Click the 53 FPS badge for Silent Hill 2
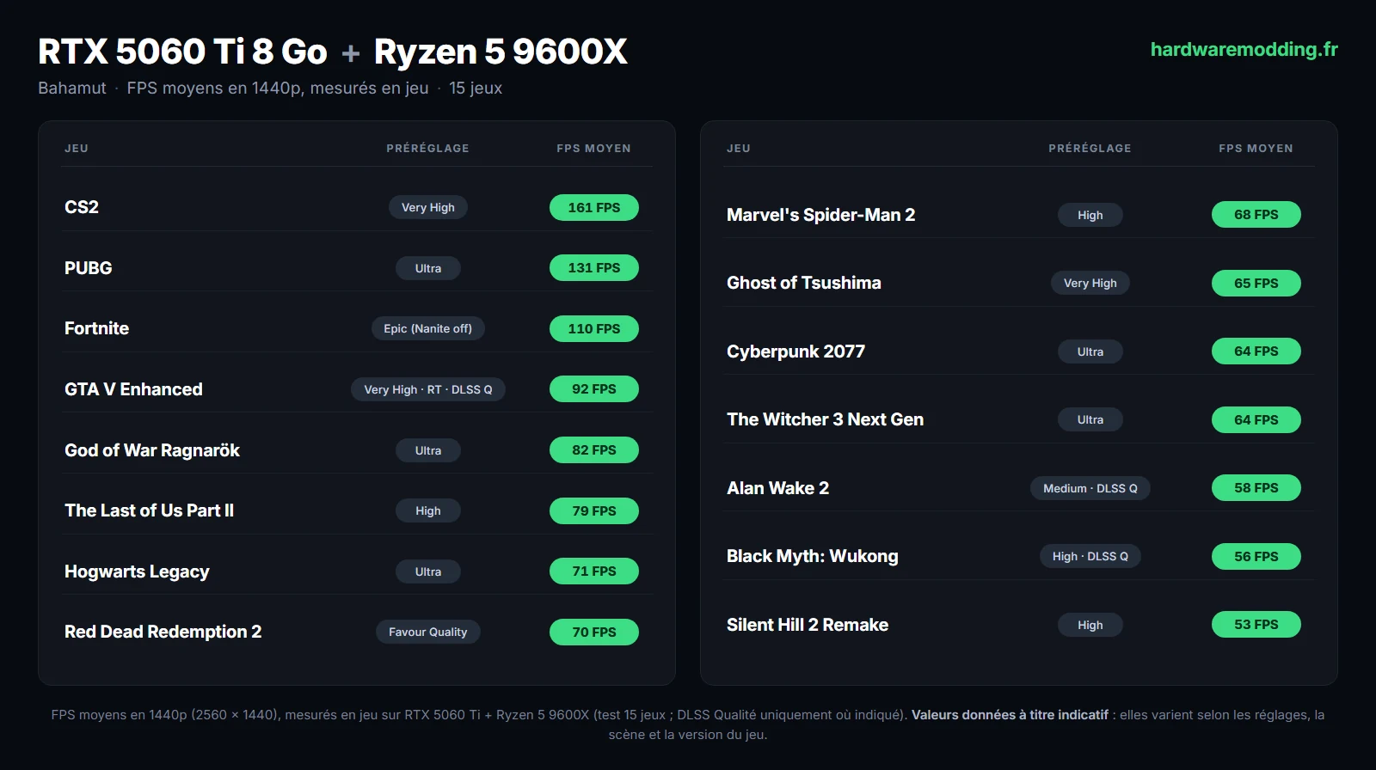This screenshot has height=770, width=1376. tap(1256, 625)
